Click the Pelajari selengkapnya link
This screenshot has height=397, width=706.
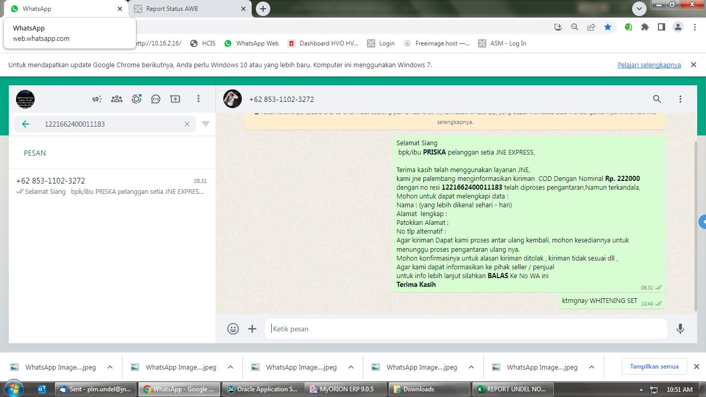(x=649, y=65)
